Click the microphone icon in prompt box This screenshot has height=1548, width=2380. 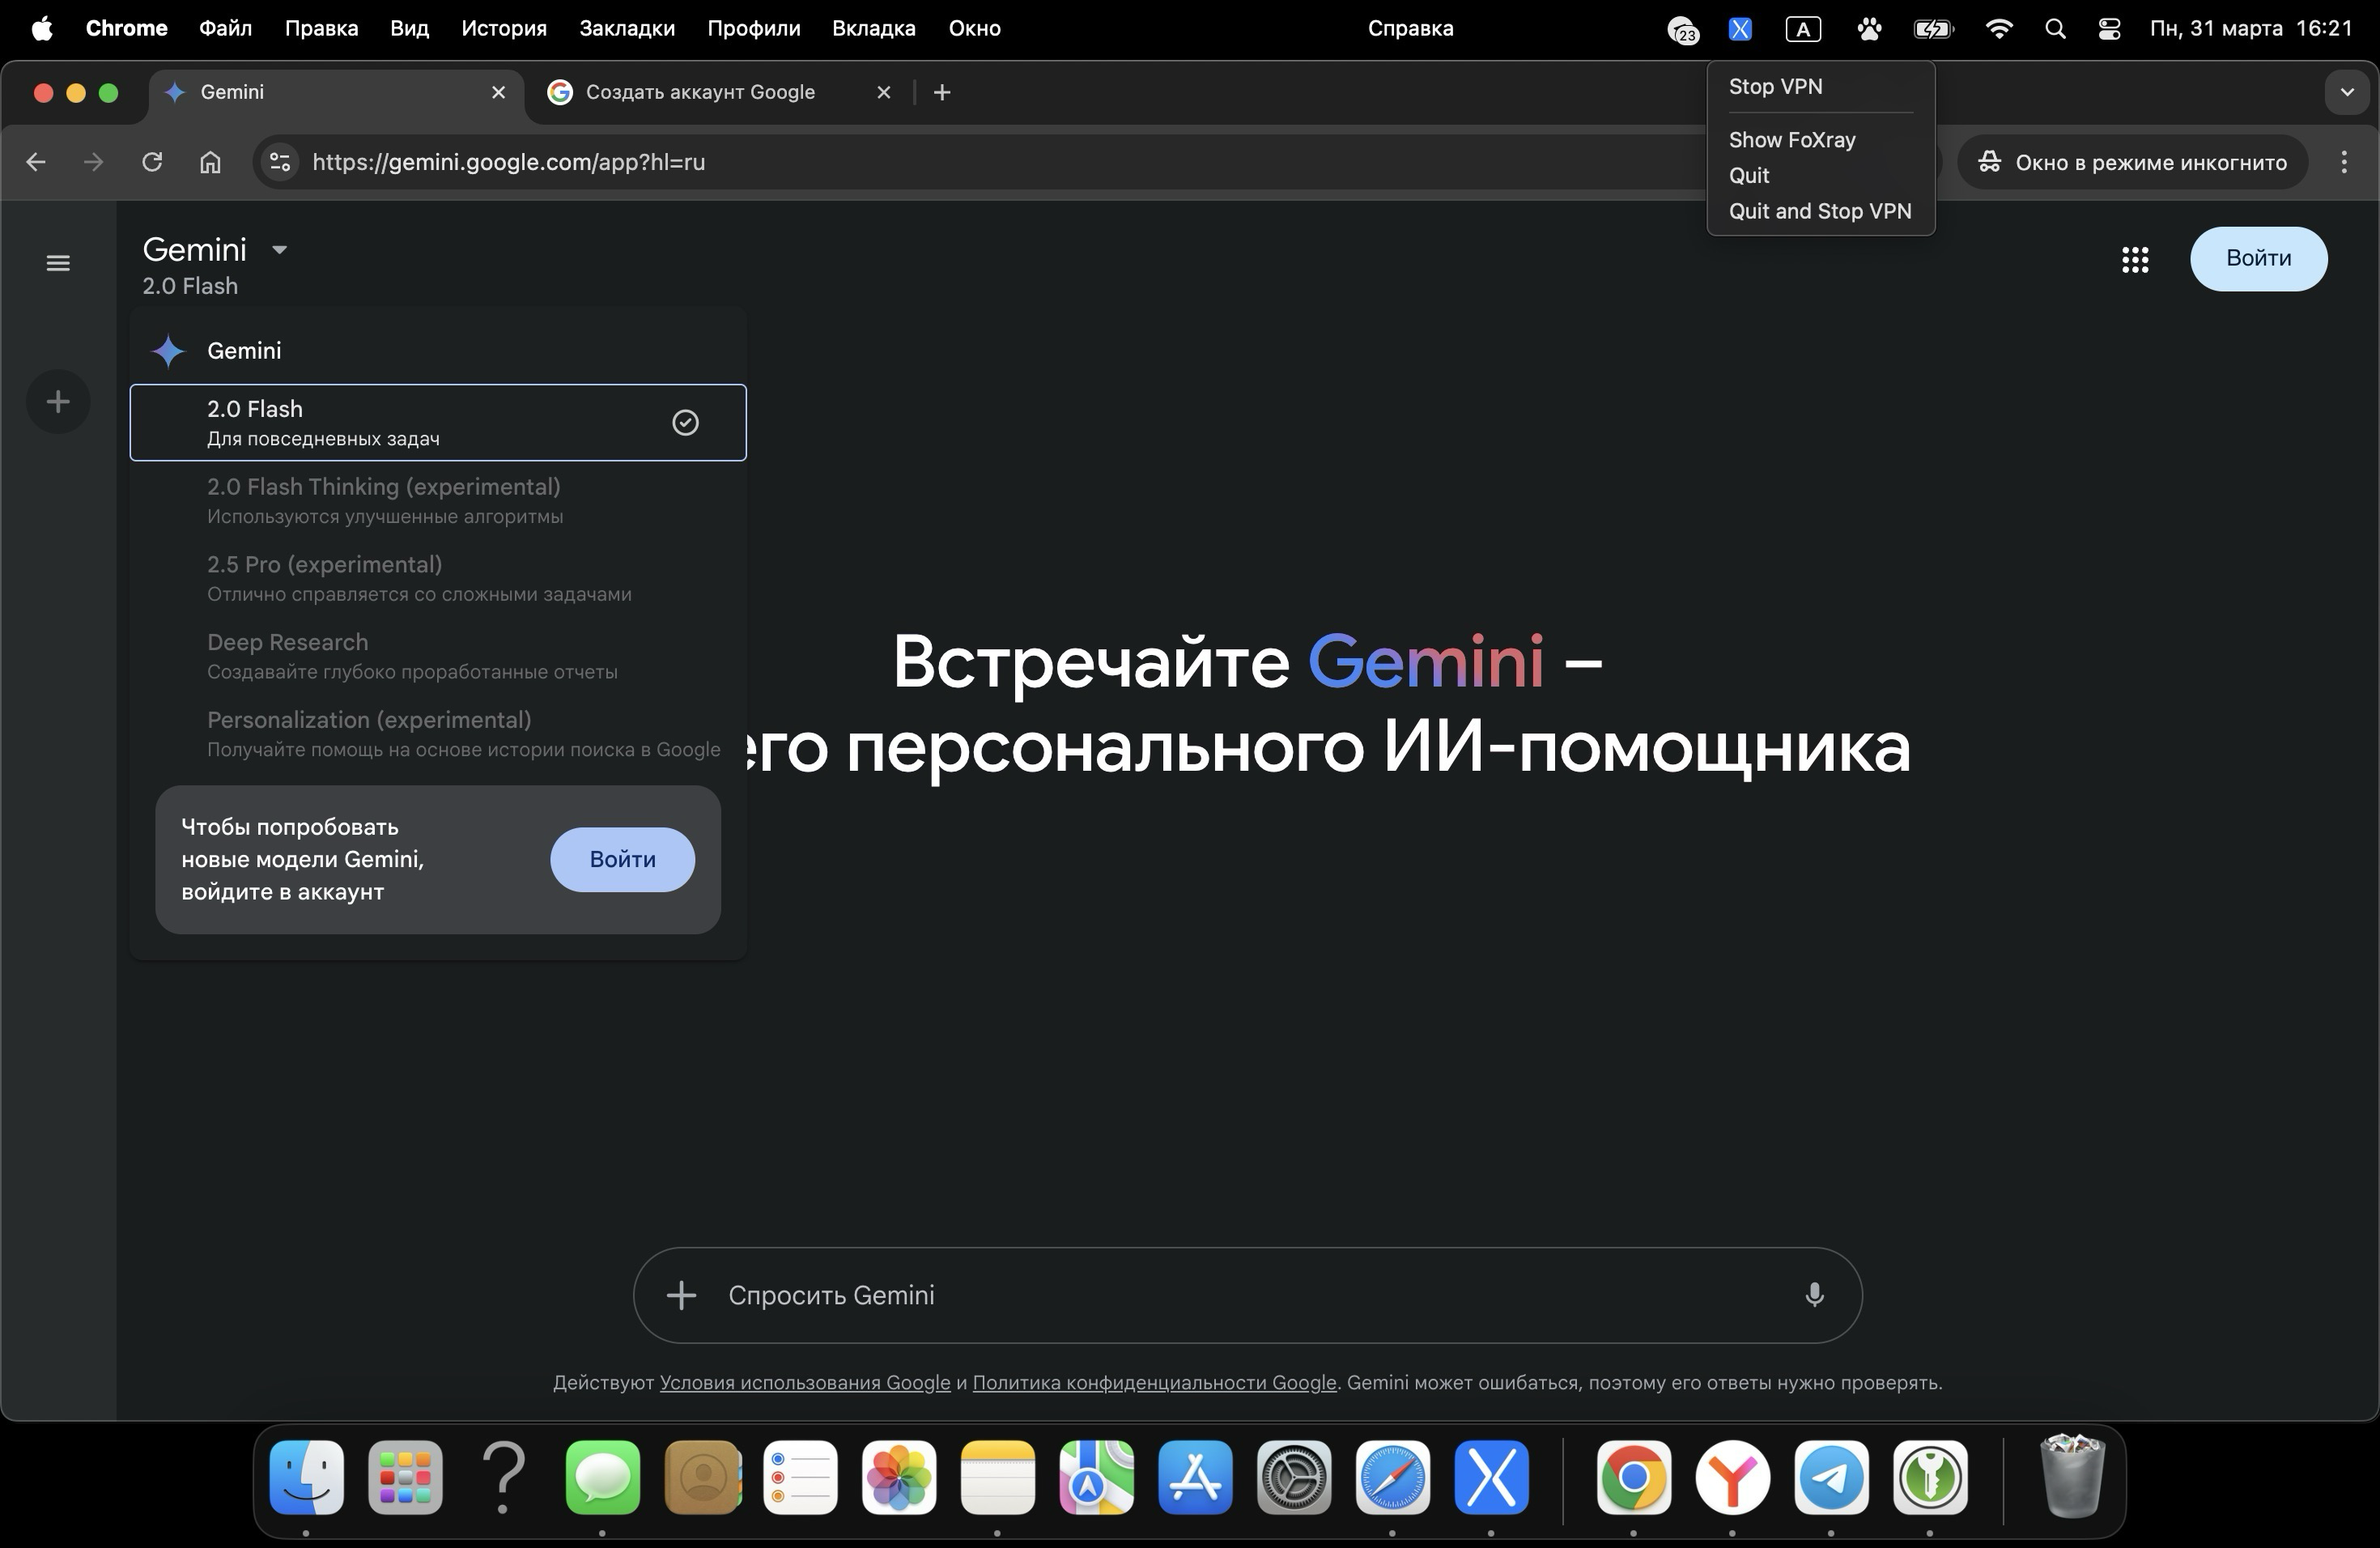[1814, 1295]
